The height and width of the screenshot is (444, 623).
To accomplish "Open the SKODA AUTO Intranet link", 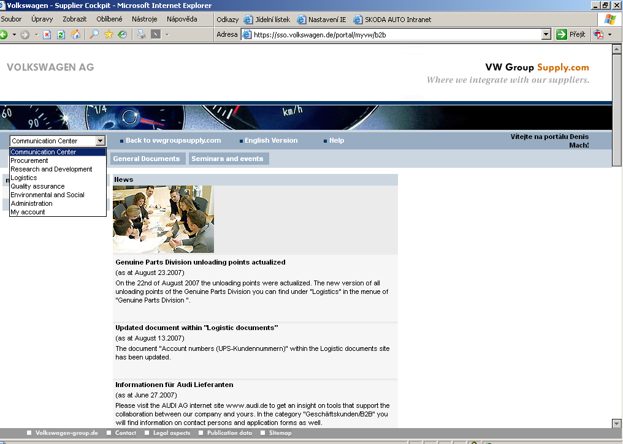I will click(392, 20).
